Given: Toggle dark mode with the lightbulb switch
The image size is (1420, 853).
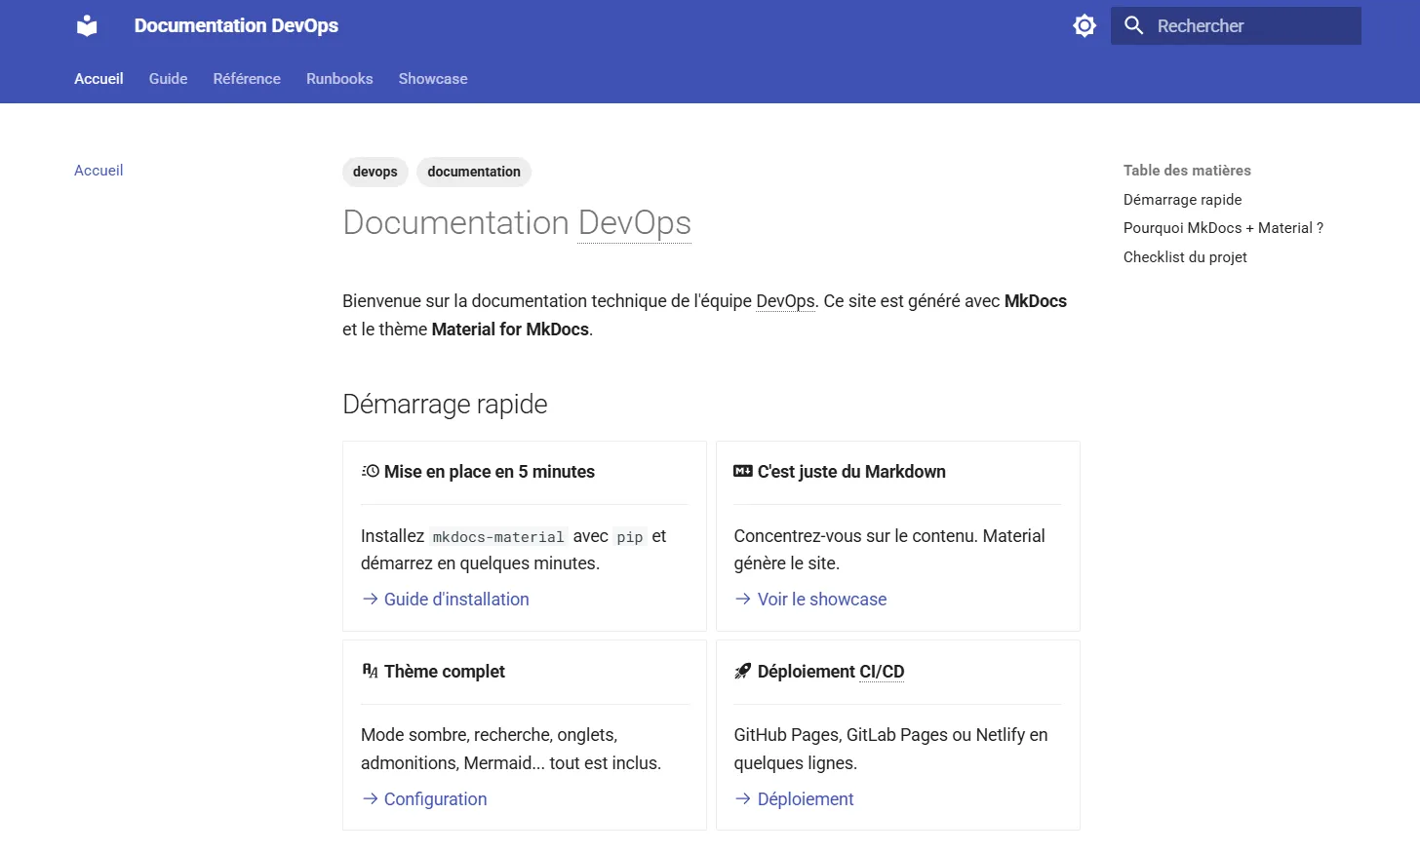Looking at the screenshot, I should [x=1085, y=25].
